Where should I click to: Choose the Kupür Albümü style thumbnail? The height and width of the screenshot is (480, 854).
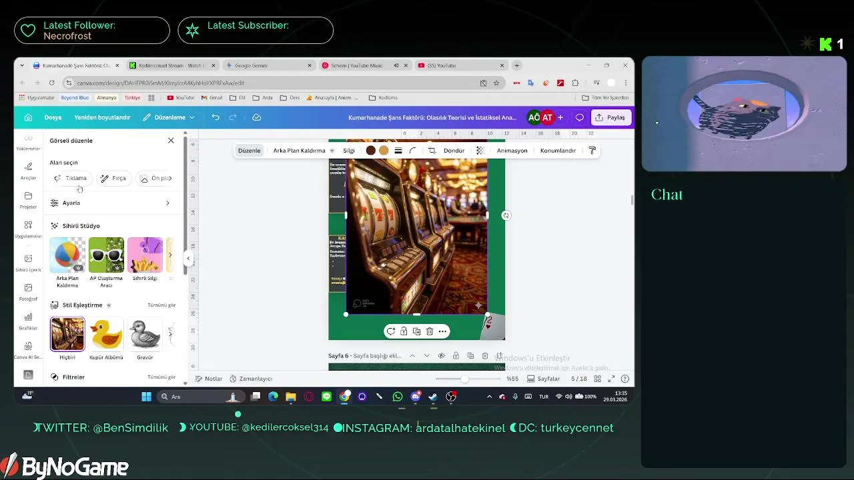point(106,334)
